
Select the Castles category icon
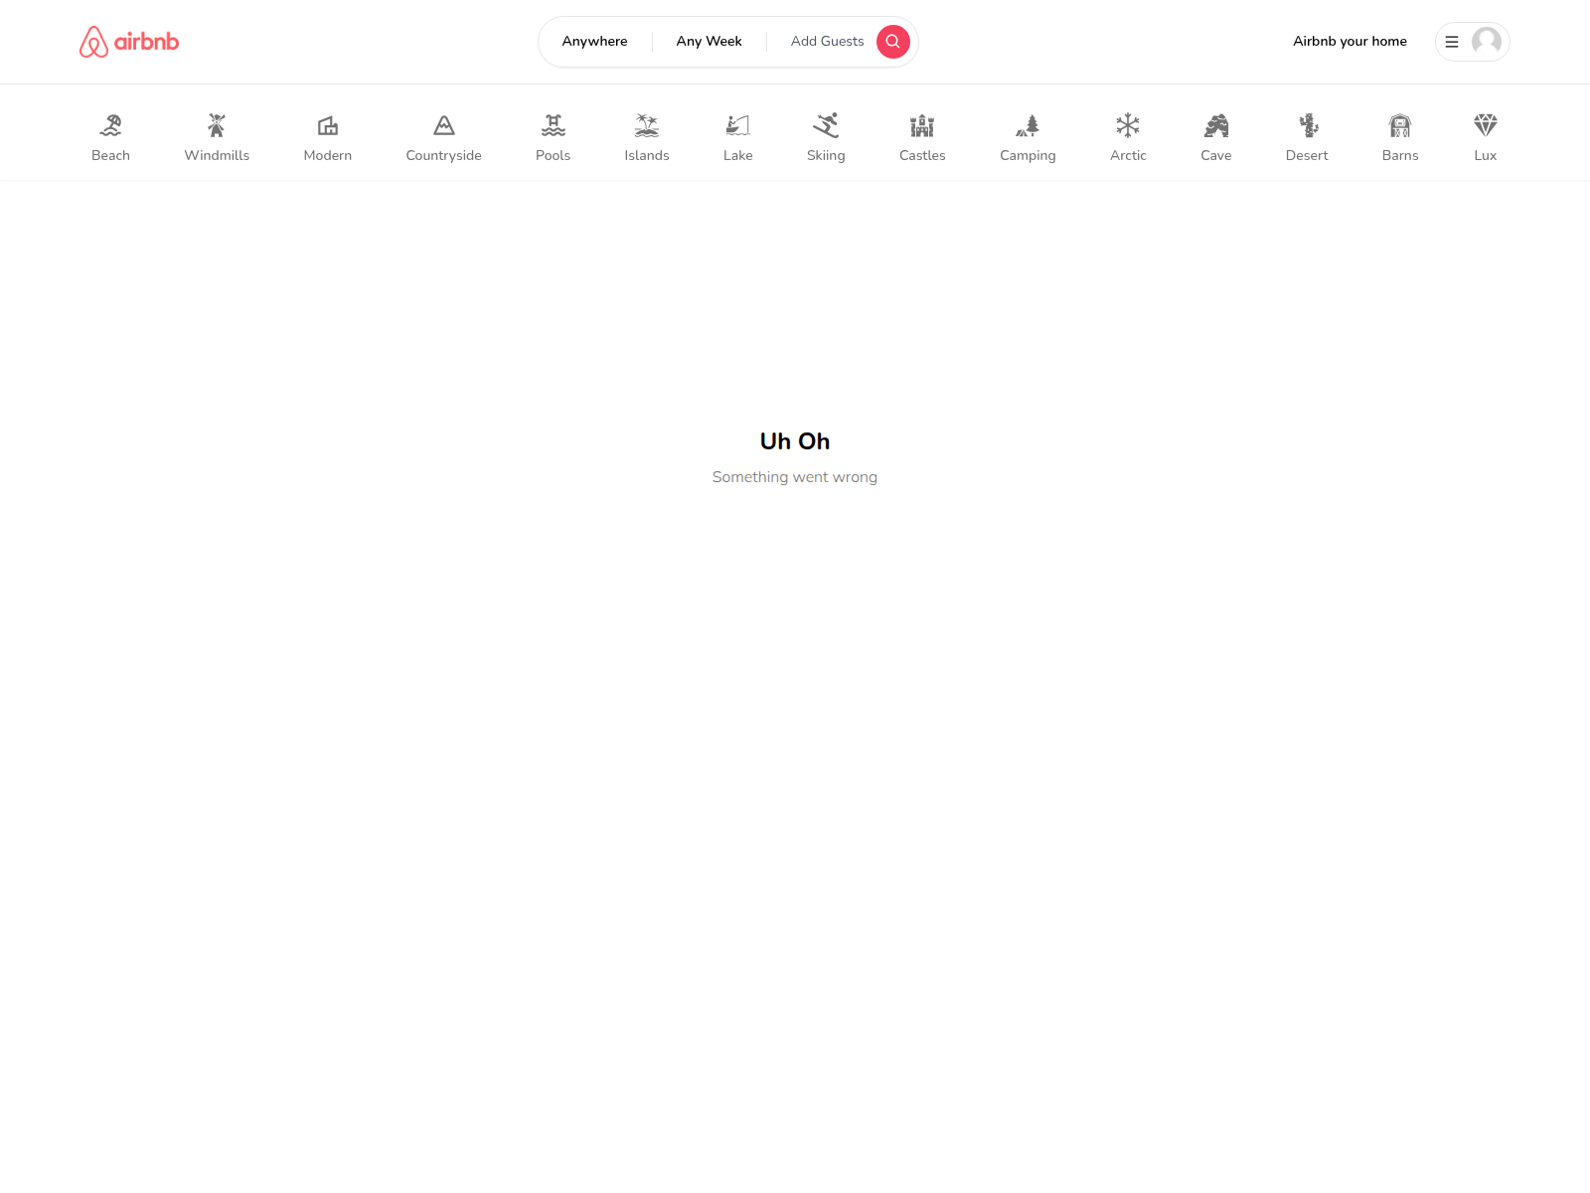pos(922,127)
